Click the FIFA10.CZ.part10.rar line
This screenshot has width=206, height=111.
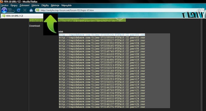[102, 60]
